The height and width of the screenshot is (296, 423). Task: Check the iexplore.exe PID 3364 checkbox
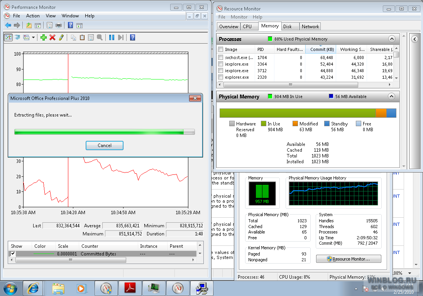(221, 64)
